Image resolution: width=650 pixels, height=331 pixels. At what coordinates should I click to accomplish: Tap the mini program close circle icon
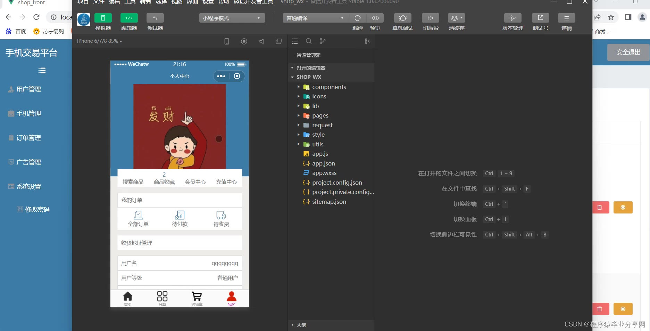coord(237,76)
